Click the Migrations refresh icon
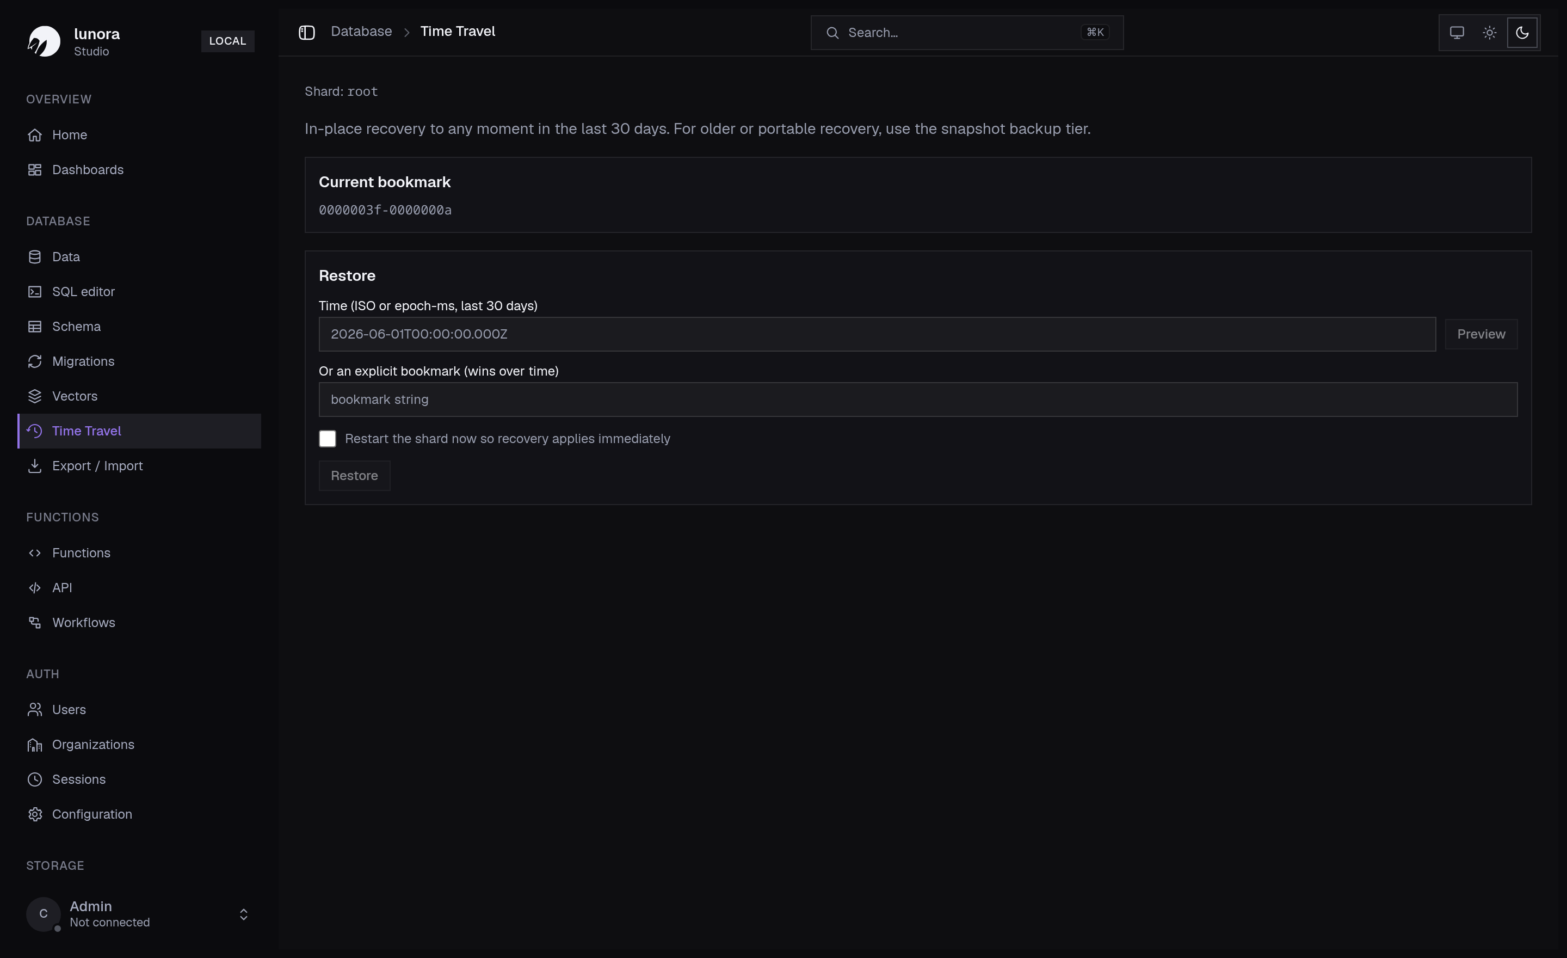This screenshot has width=1567, height=958. coord(35,361)
